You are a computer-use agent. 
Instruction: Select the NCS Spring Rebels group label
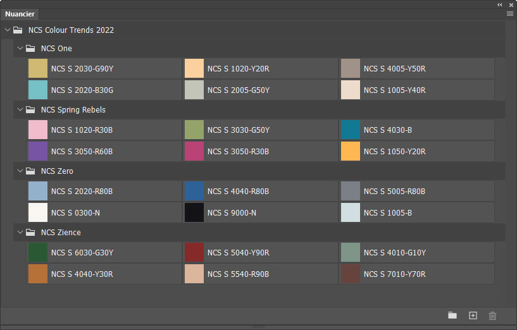tap(73, 109)
